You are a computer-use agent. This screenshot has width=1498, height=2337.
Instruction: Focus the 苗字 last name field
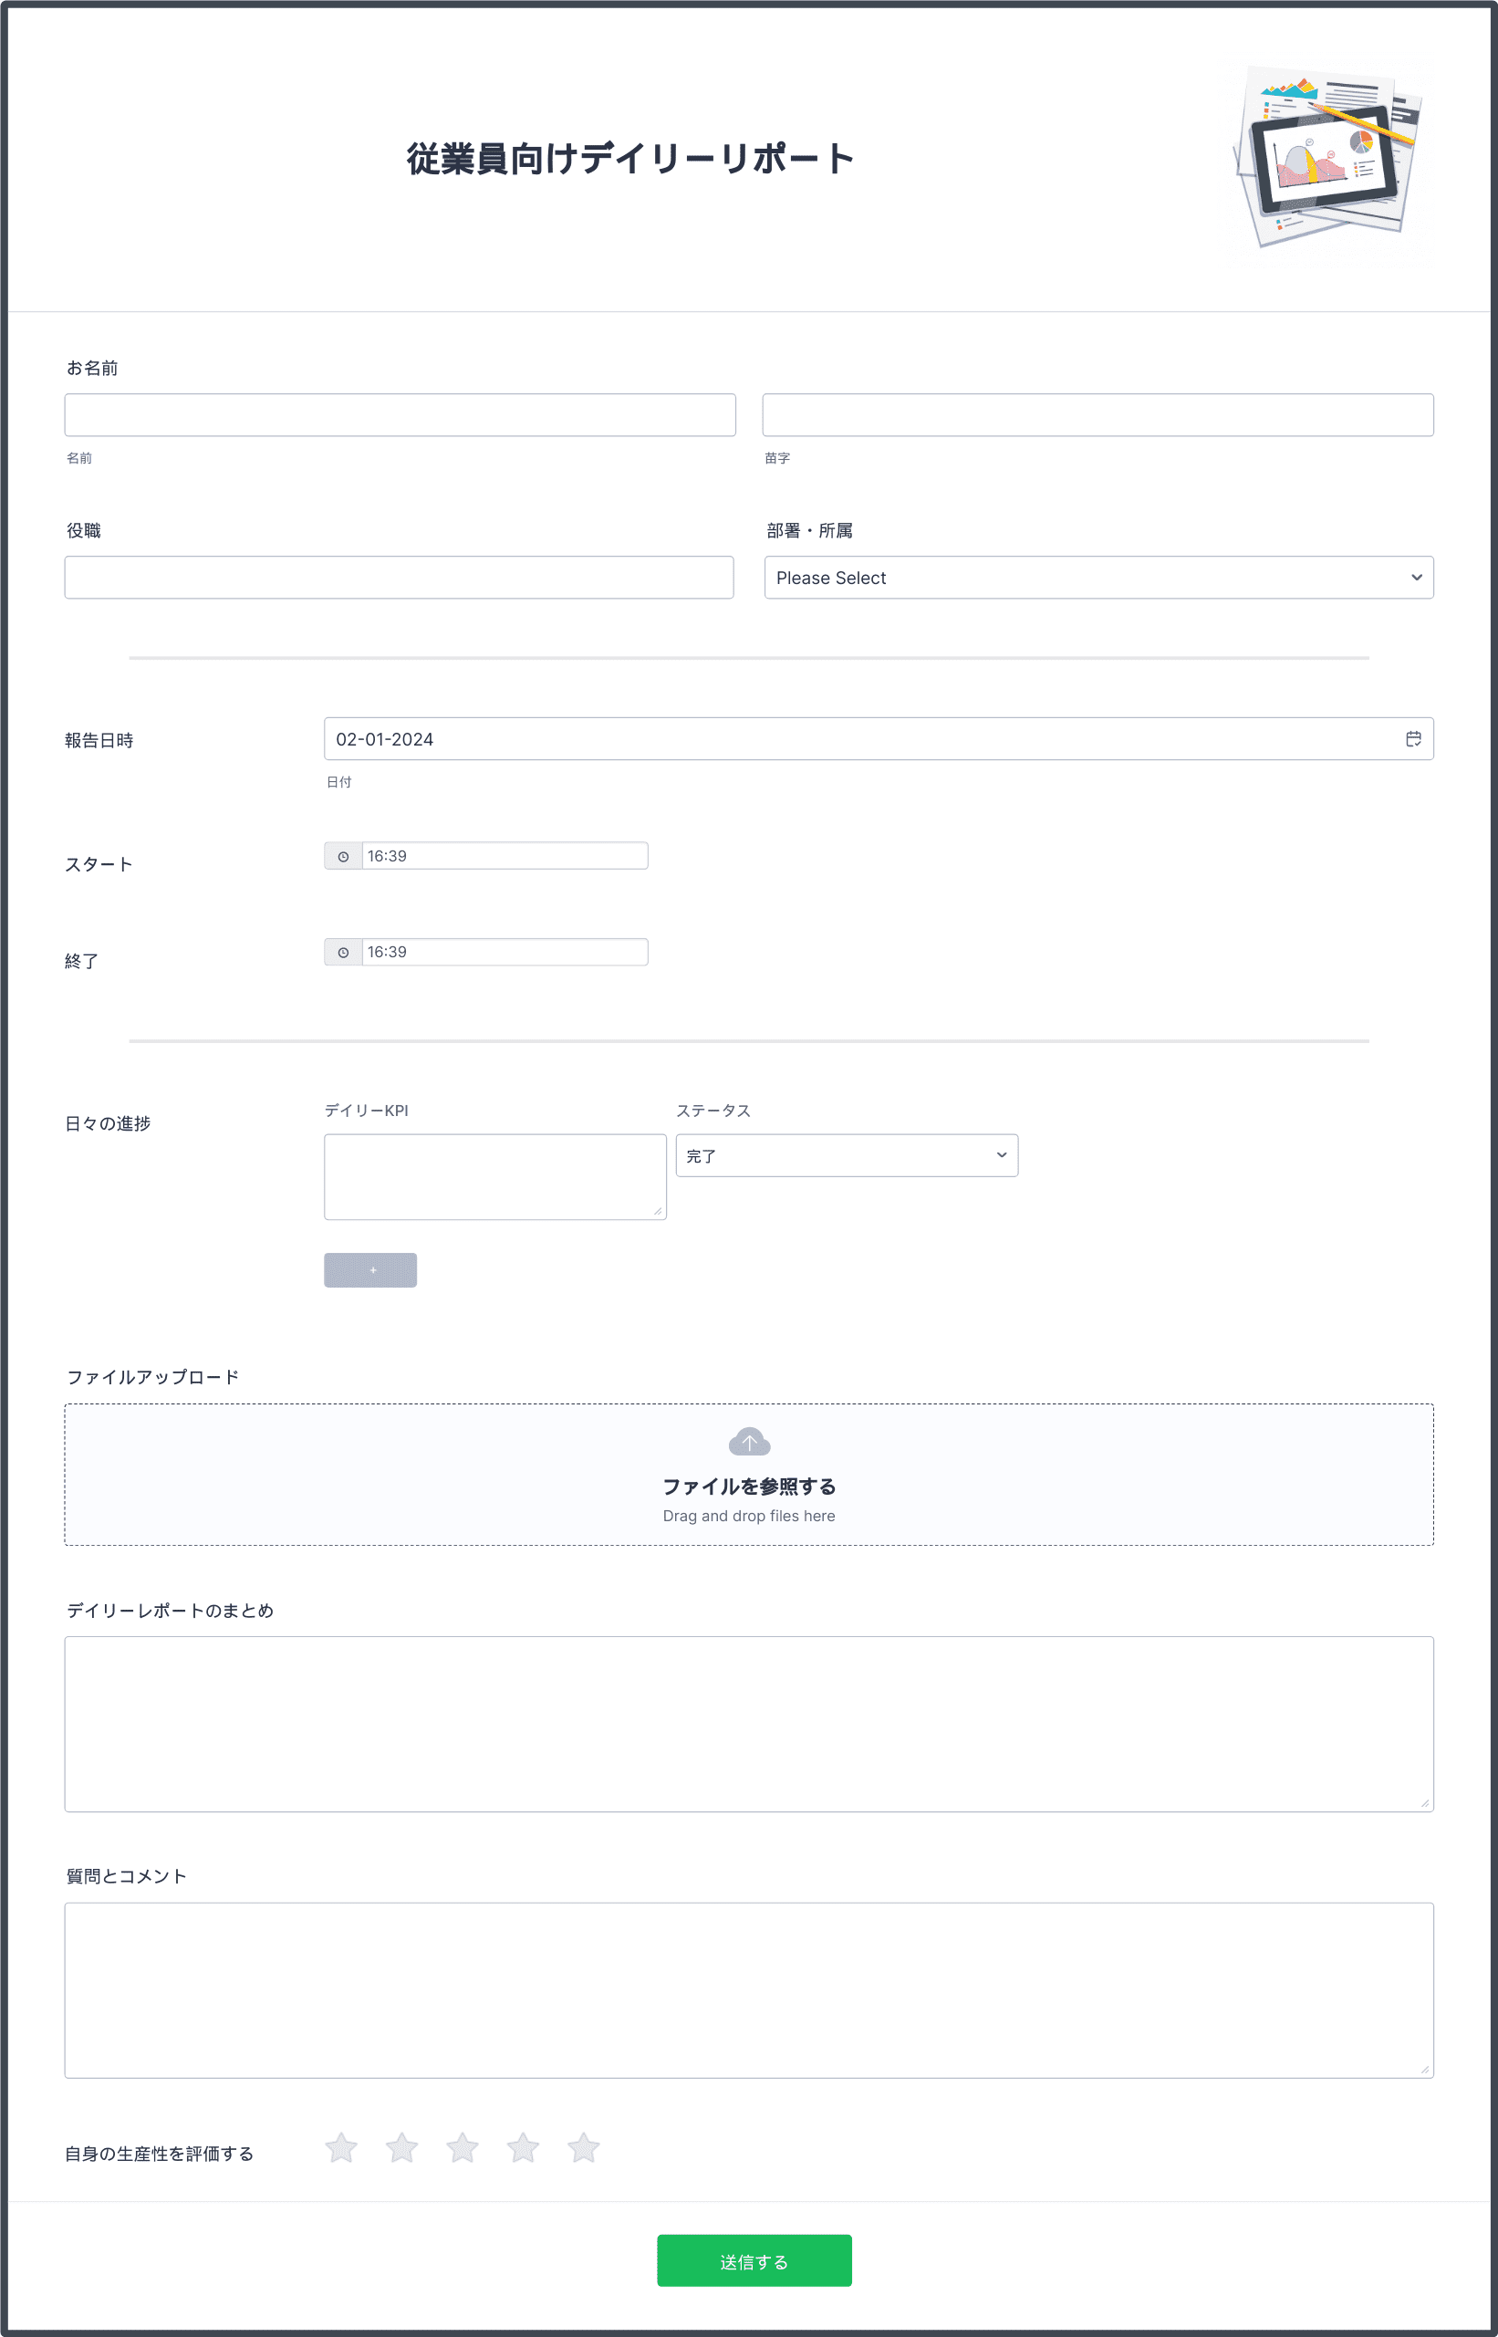[x=1097, y=415]
